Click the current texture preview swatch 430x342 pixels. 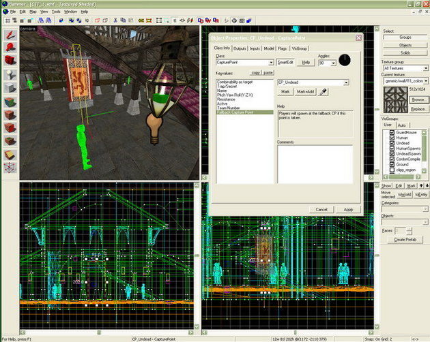point(395,99)
